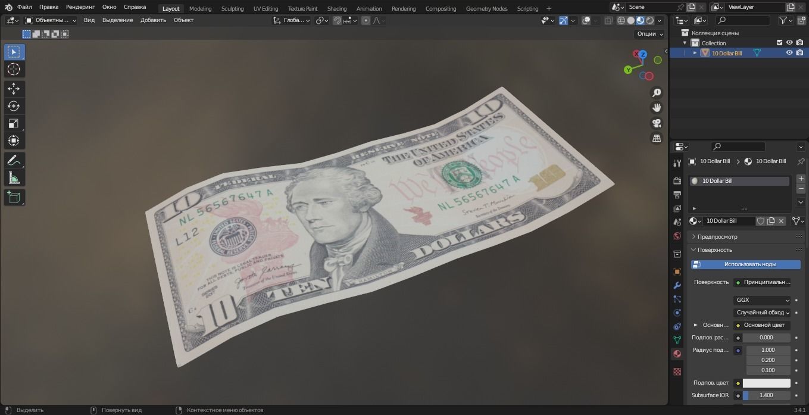Pick the Transform tool
This screenshot has width=809, height=415.
point(14,141)
